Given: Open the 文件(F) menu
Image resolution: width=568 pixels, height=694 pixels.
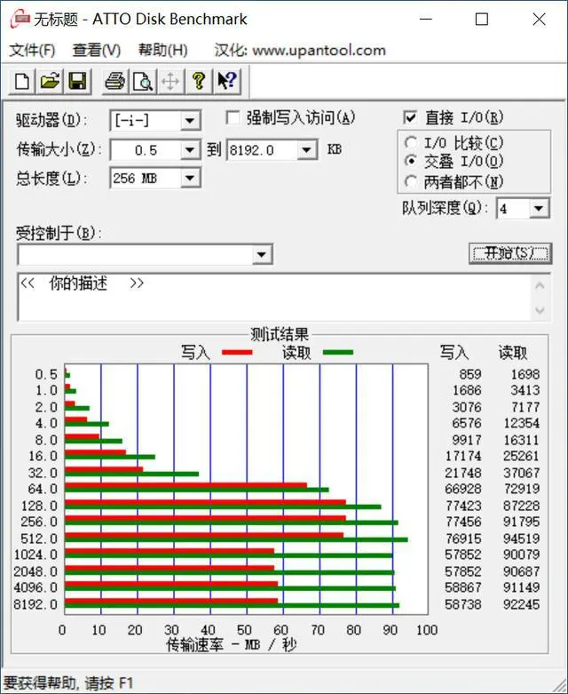Looking at the screenshot, I should 32,50.
